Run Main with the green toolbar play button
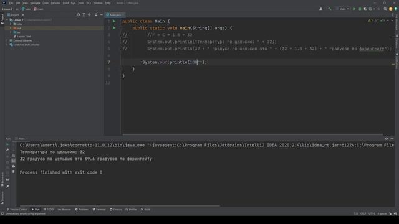The width and height of the screenshot is (399, 224). tap(355, 9)
